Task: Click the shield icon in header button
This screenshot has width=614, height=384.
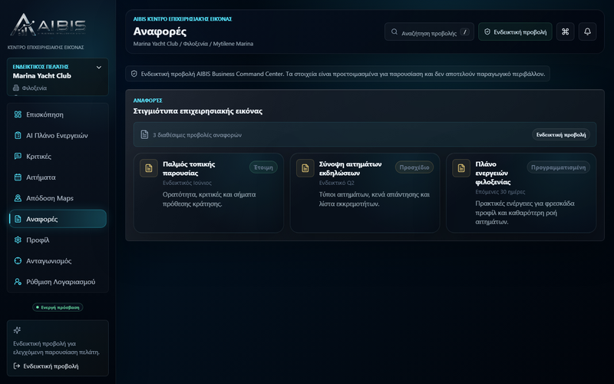Action: coord(487,31)
